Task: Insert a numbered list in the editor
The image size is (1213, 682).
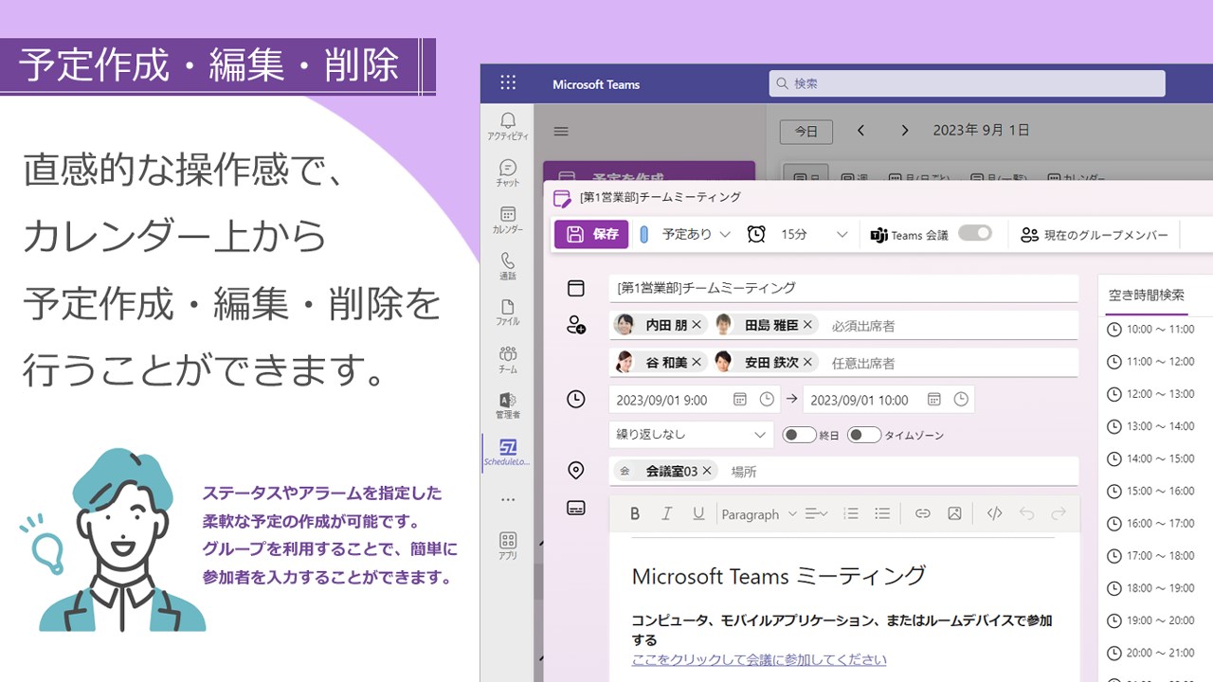Action: [851, 513]
